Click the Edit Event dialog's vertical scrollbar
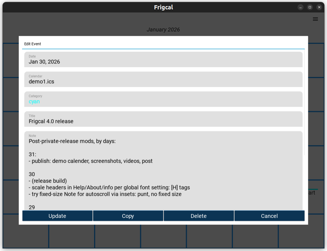Screen dimensions: 327x251 coord(304,102)
